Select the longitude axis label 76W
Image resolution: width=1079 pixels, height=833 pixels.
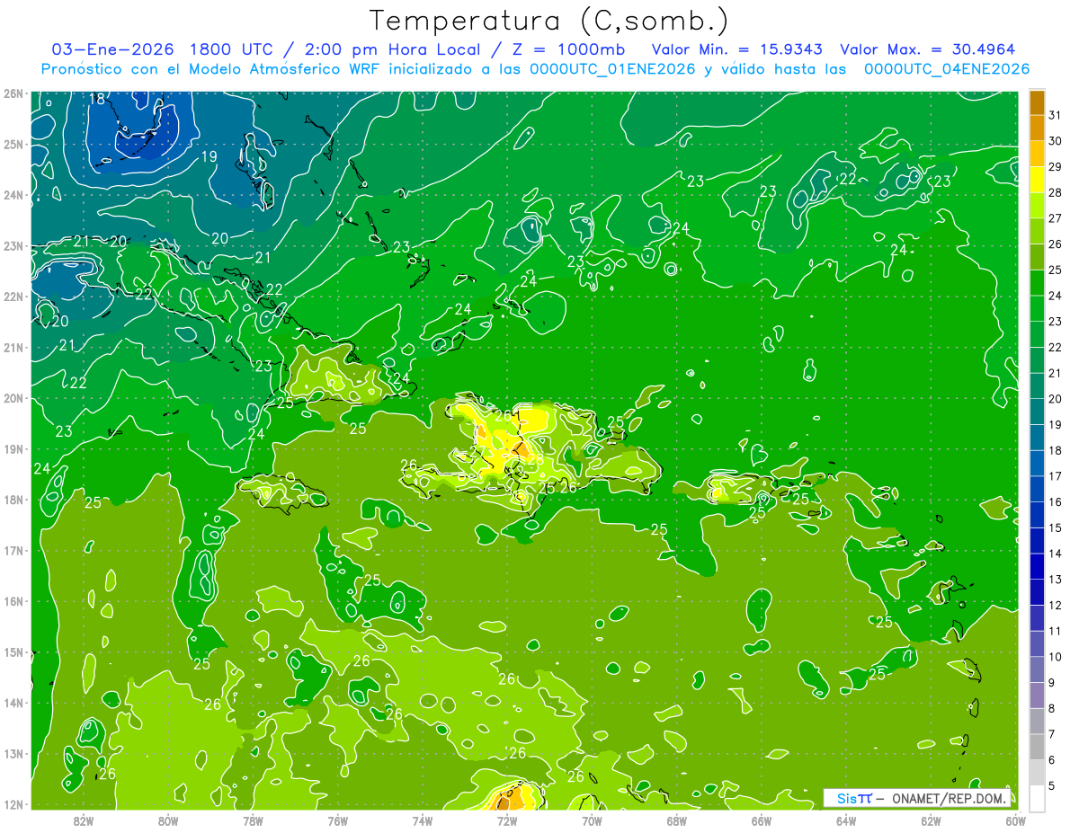coord(338,820)
